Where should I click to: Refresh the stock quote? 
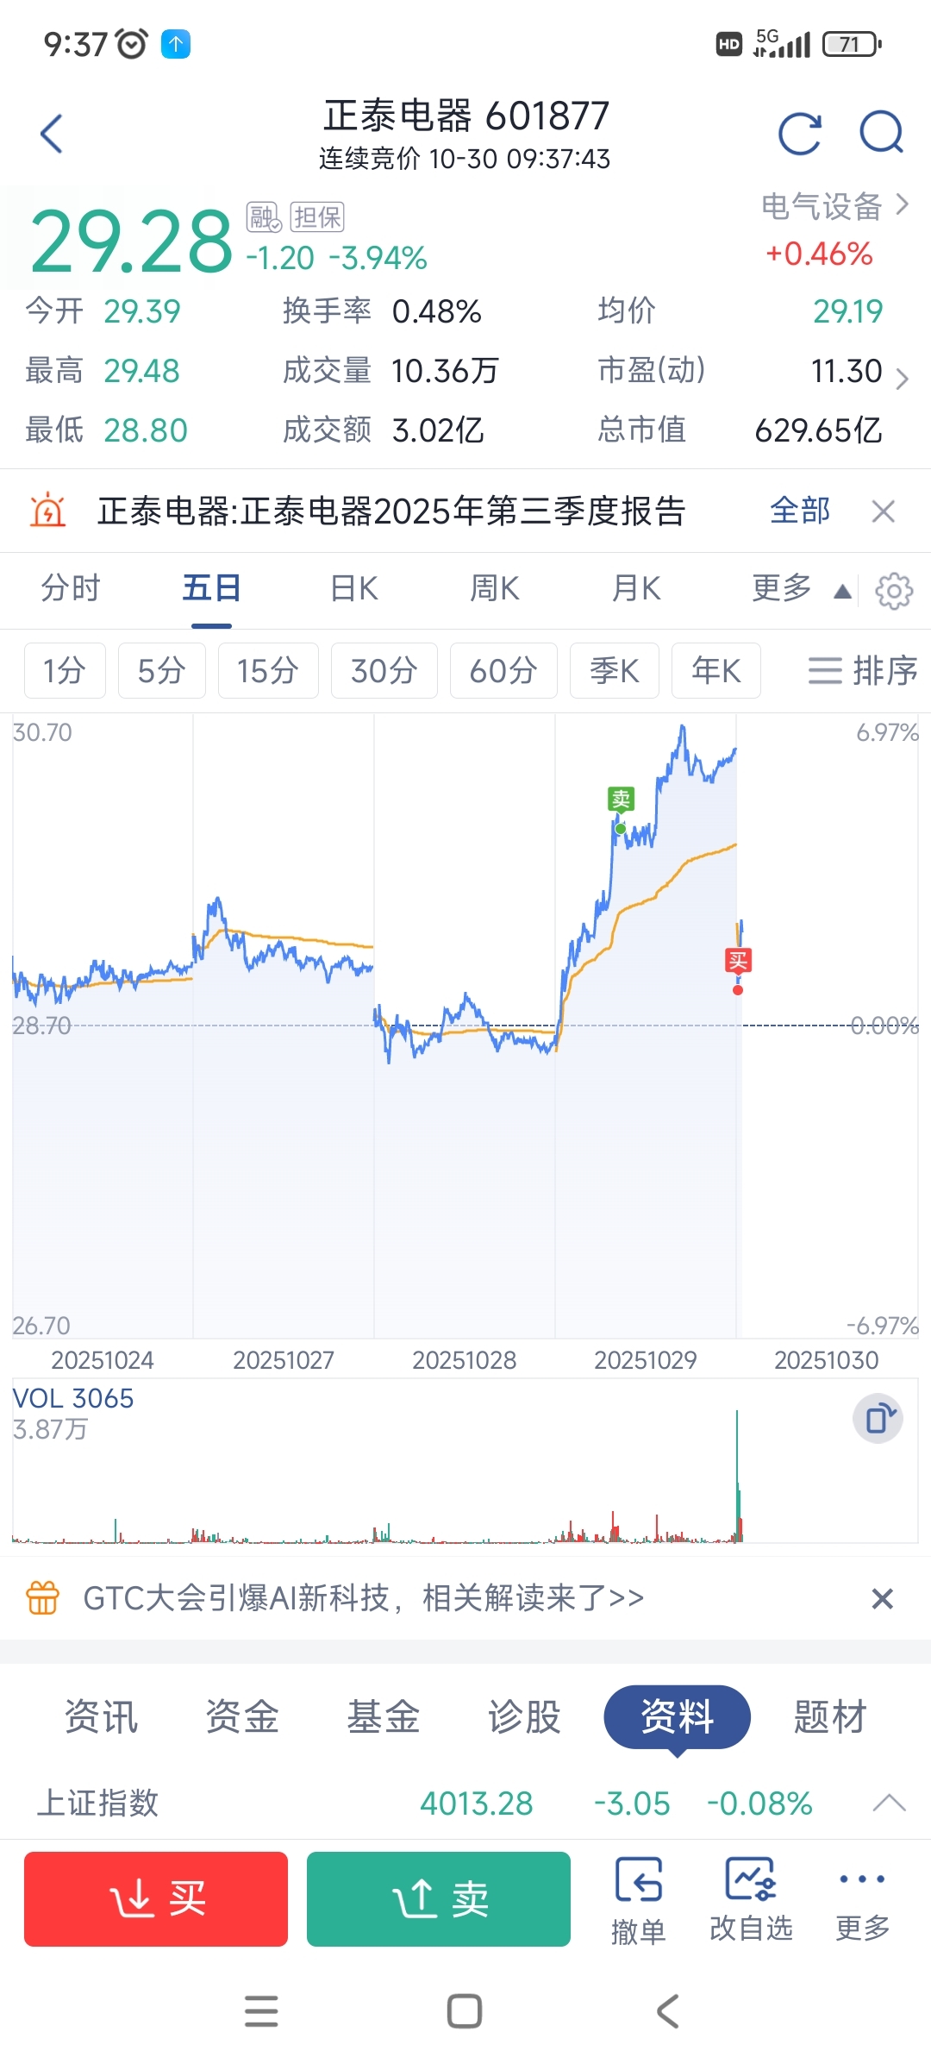799,135
